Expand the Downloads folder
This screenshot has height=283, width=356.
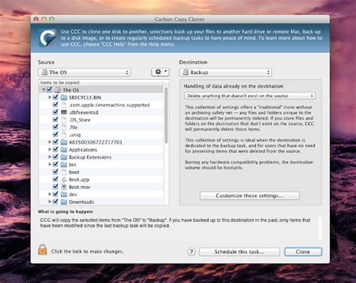[50, 202]
